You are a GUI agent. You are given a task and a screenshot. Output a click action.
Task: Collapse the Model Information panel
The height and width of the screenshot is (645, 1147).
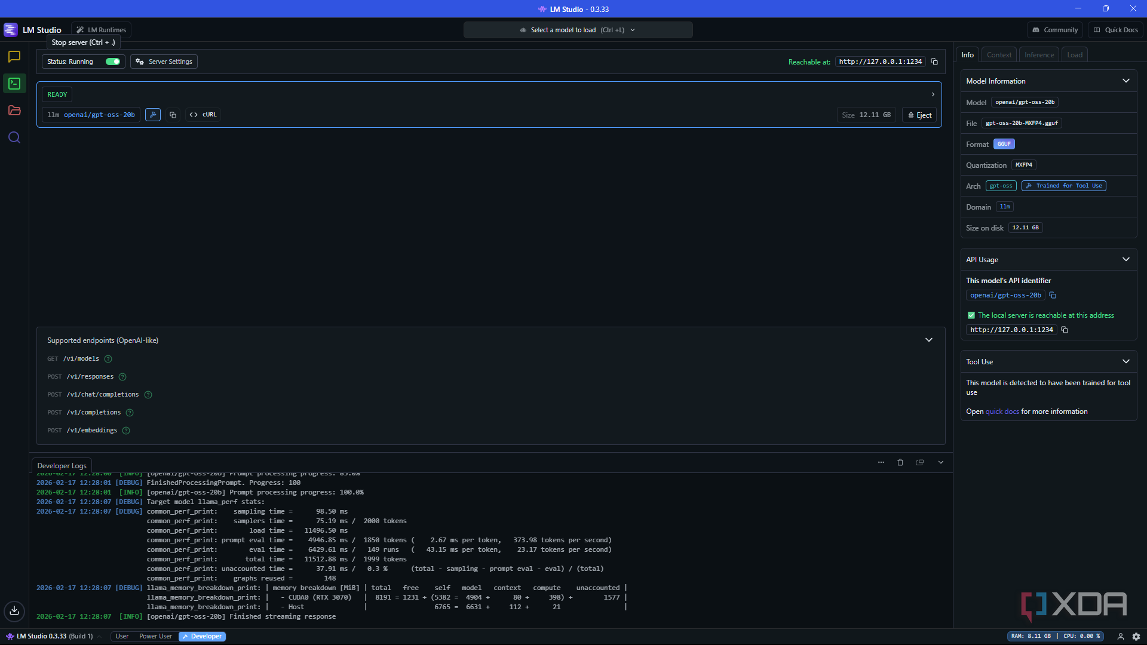point(1126,81)
